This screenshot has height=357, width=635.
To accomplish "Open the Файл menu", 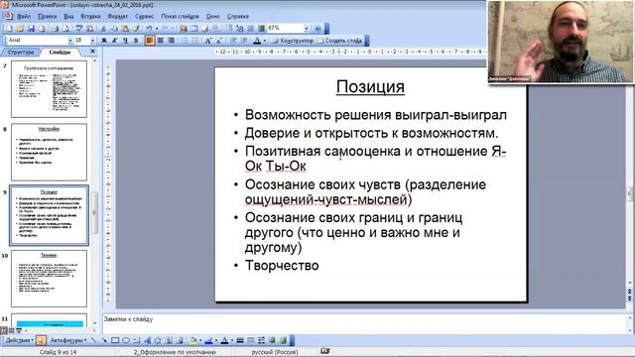I will tap(24, 16).
